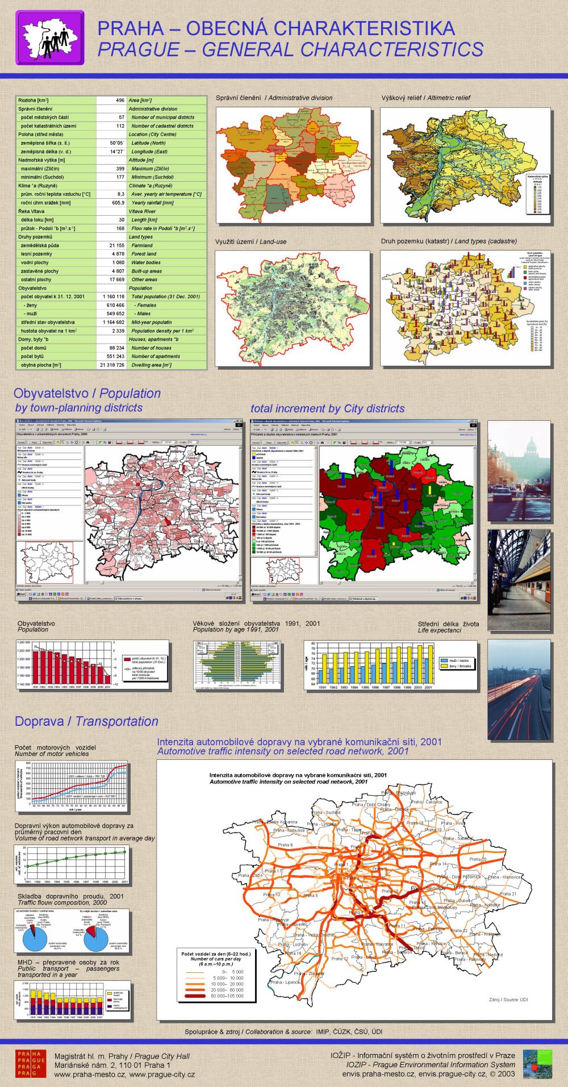The width and height of the screenshot is (568, 1087).
Task: Open the Administrative division map thumbnail
Action: (293, 165)
